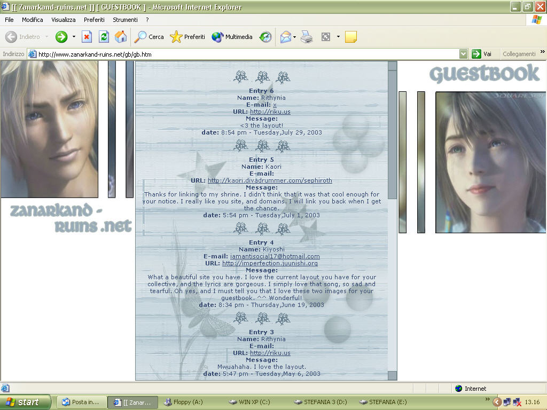Go back with the Indietro arrow

[x=23, y=37]
